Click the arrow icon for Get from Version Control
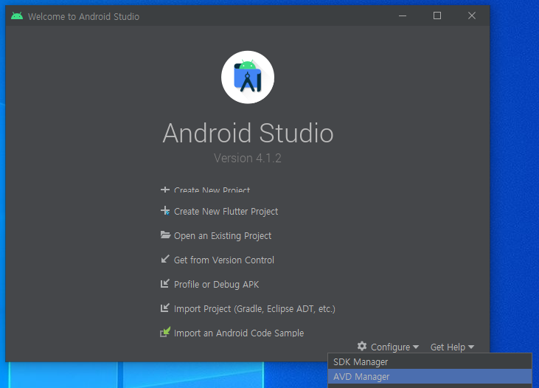539x388 pixels. point(165,259)
